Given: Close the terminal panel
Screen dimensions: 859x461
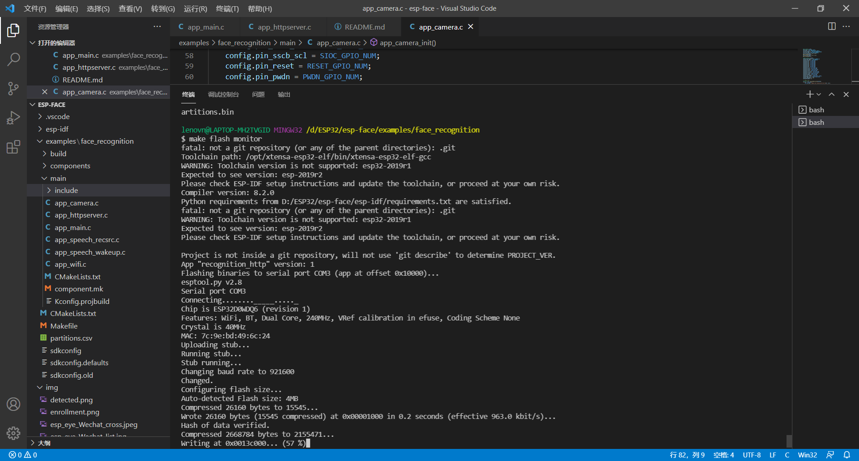Looking at the screenshot, I should [x=846, y=94].
